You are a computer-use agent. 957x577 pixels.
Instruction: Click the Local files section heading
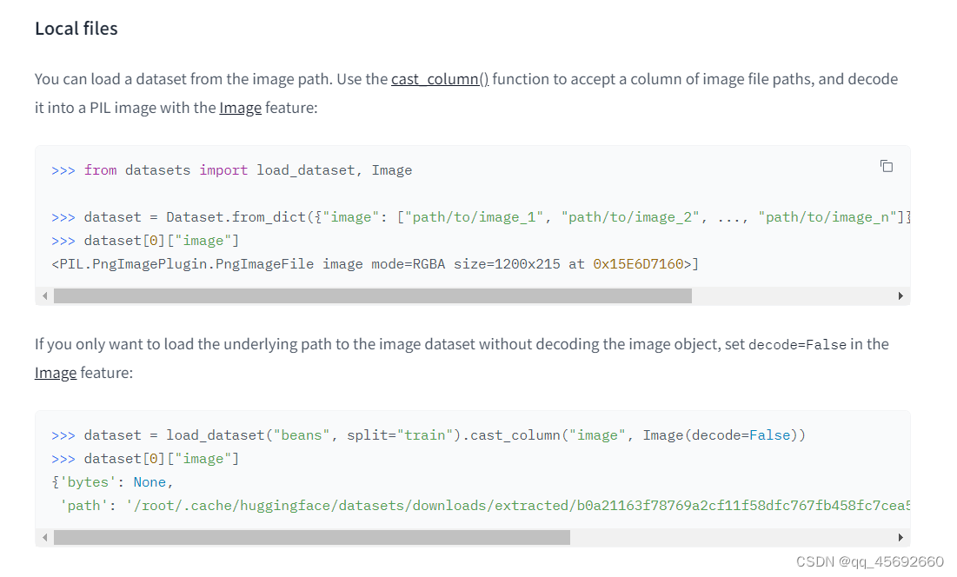[x=76, y=28]
